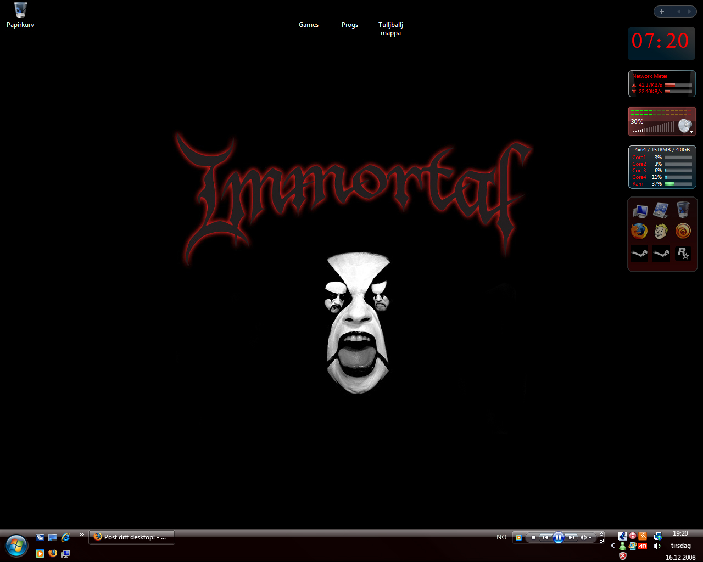Skip to previous track in media toolbar
Image resolution: width=703 pixels, height=562 pixels.
[x=545, y=538]
